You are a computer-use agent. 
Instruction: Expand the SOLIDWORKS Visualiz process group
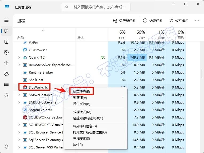click(19, 125)
